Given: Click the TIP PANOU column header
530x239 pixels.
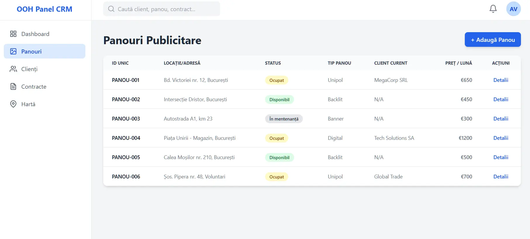Looking at the screenshot, I should 339,63.
